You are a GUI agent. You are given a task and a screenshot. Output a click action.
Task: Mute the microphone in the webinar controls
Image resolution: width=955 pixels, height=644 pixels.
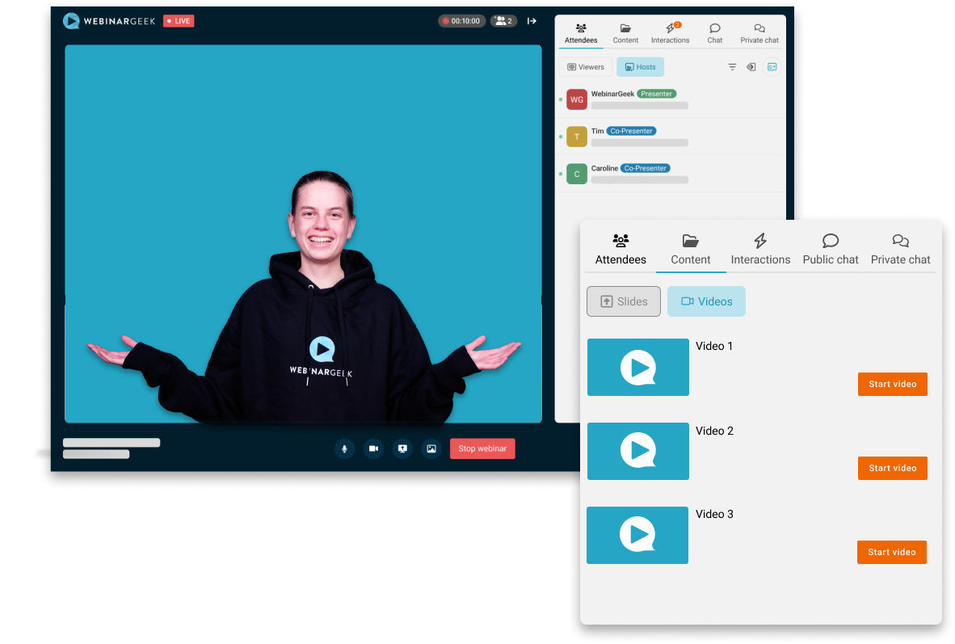[345, 448]
